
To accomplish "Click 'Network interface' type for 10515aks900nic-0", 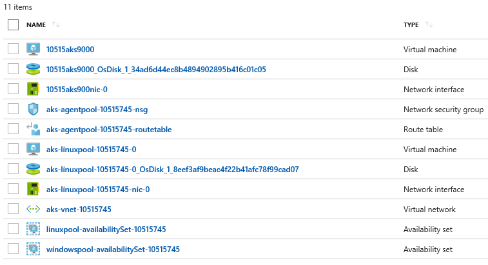I will [x=434, y=90].
